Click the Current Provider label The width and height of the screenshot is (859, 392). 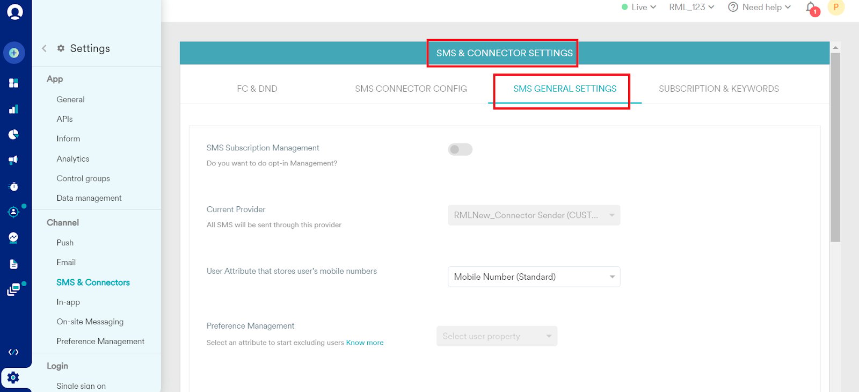[236, 209]
